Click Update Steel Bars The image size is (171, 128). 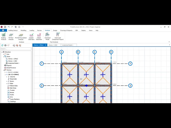[31, 37]
